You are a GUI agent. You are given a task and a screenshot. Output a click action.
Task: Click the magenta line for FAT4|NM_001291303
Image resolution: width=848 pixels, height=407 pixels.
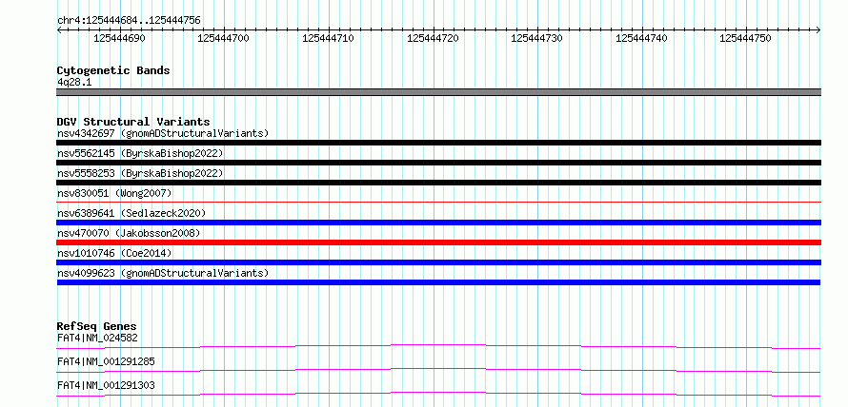tap(438, 394)
